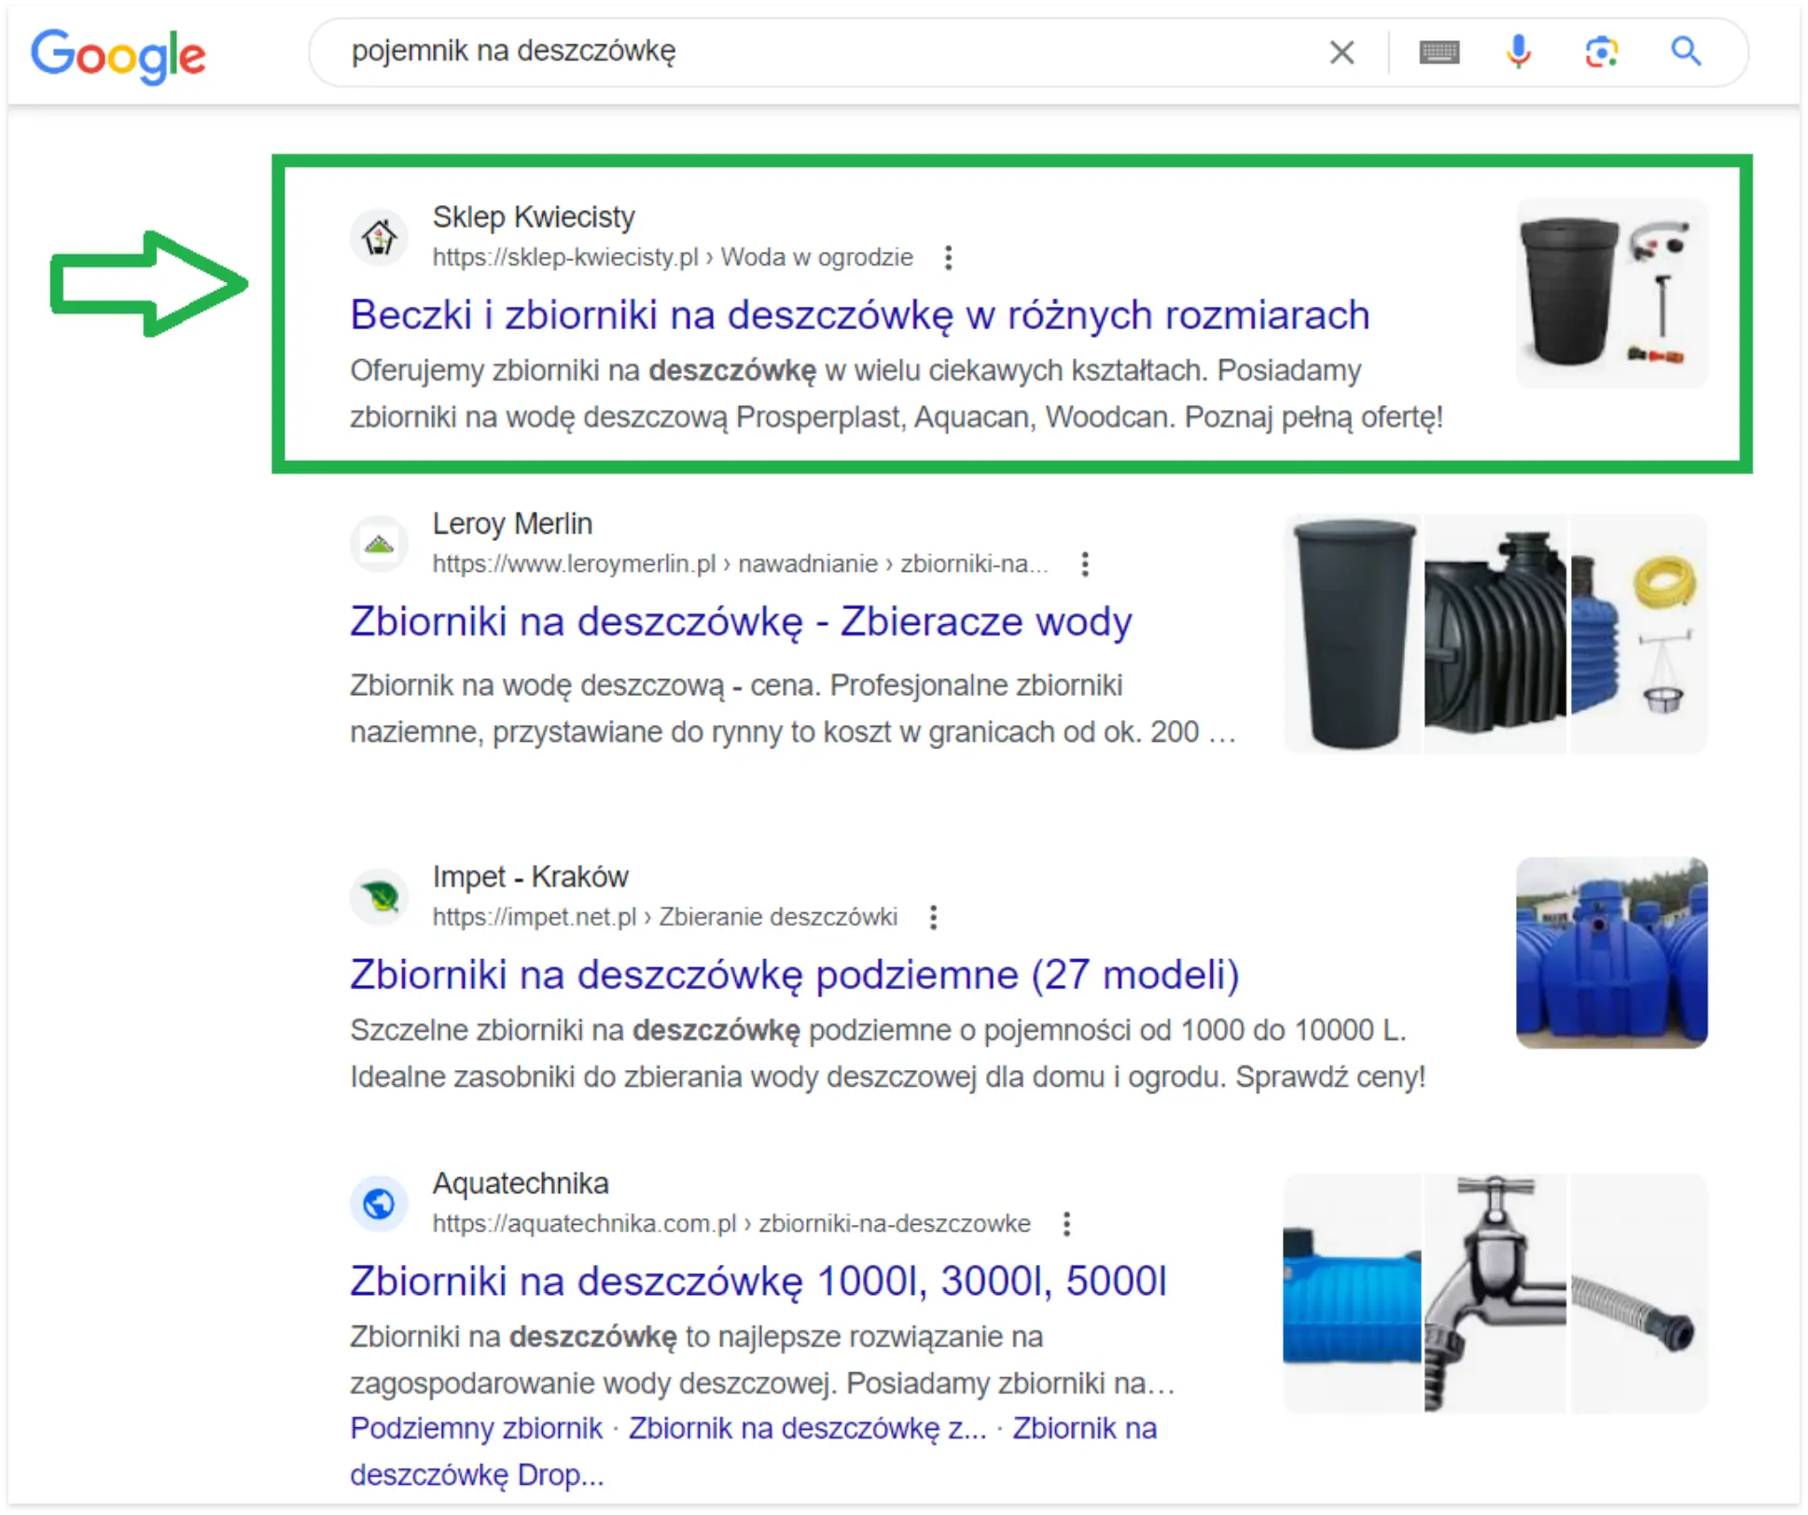Open more options for Impet result
This screenshot has height=1515, width=1808.
(933, 917)
